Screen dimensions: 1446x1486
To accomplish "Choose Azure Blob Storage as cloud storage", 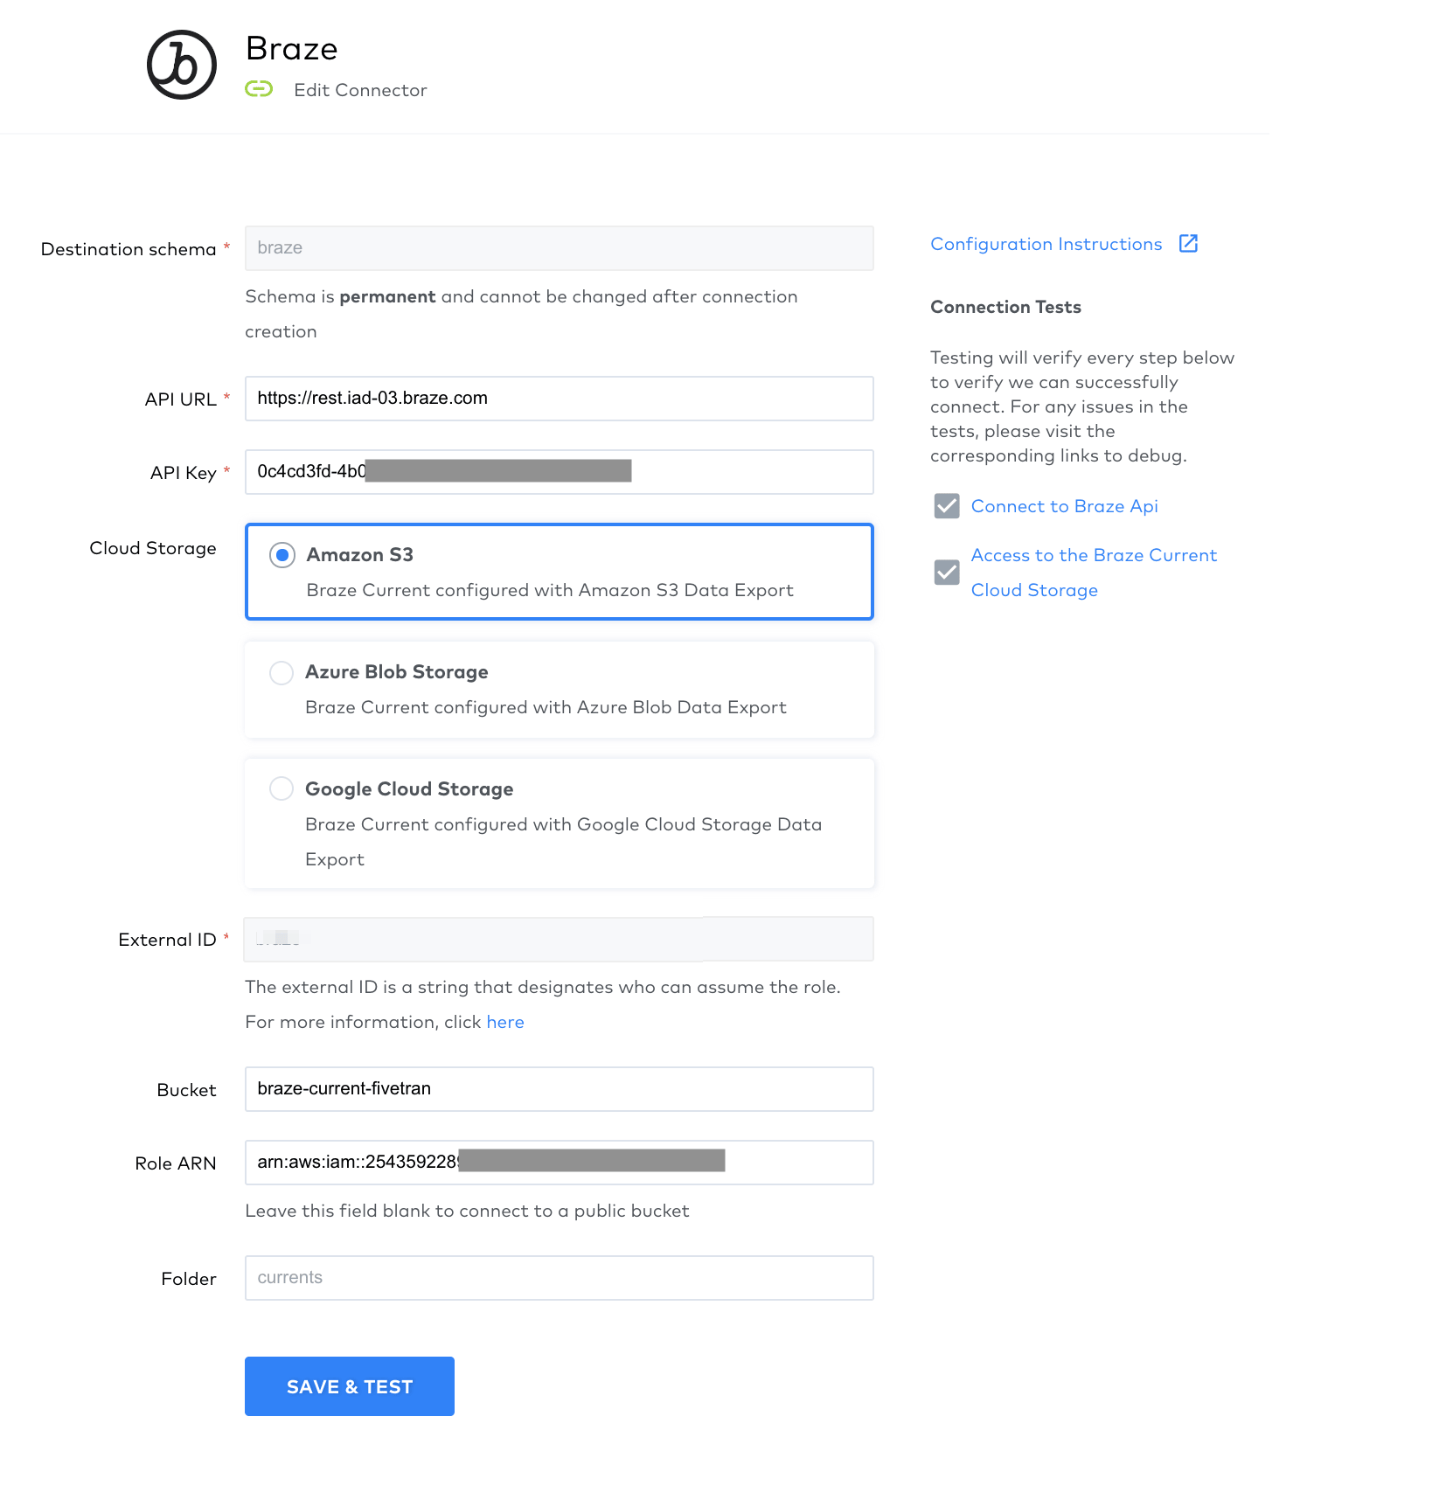I will click(x=282, y=672).
